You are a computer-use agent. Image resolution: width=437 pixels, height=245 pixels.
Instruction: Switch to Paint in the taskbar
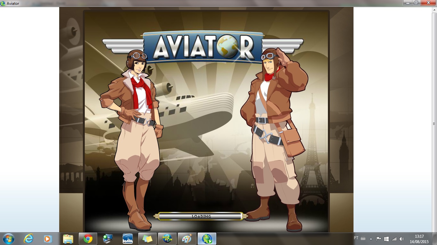pyautogui.click(x=187, y=239)
